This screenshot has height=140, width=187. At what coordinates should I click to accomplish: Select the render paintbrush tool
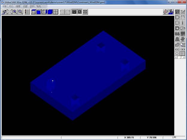click(x=4, y=12)
